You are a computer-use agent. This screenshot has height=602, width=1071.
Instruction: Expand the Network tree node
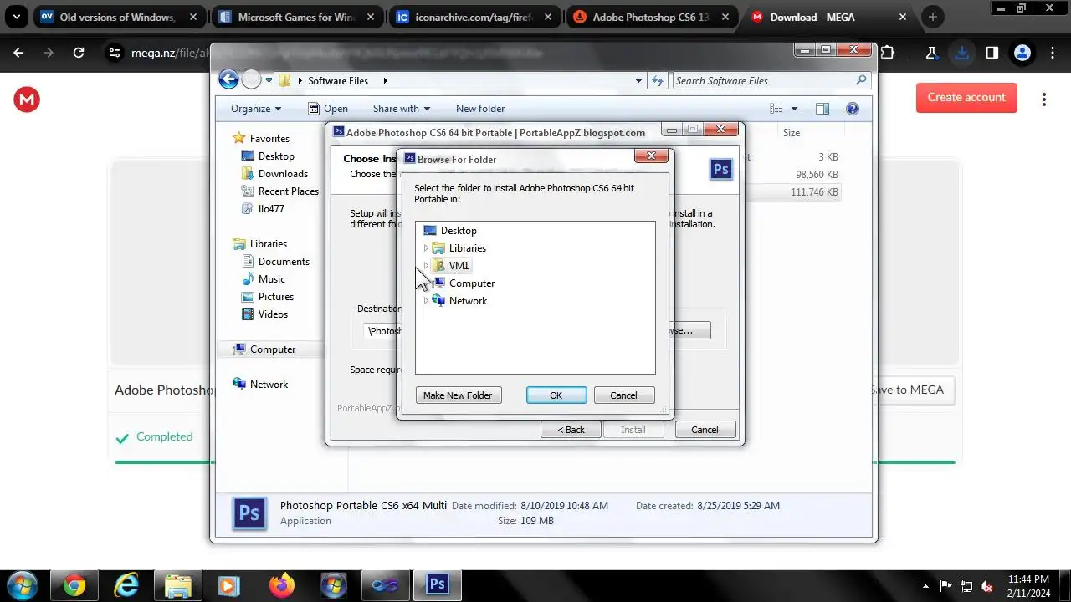(426, 301)
